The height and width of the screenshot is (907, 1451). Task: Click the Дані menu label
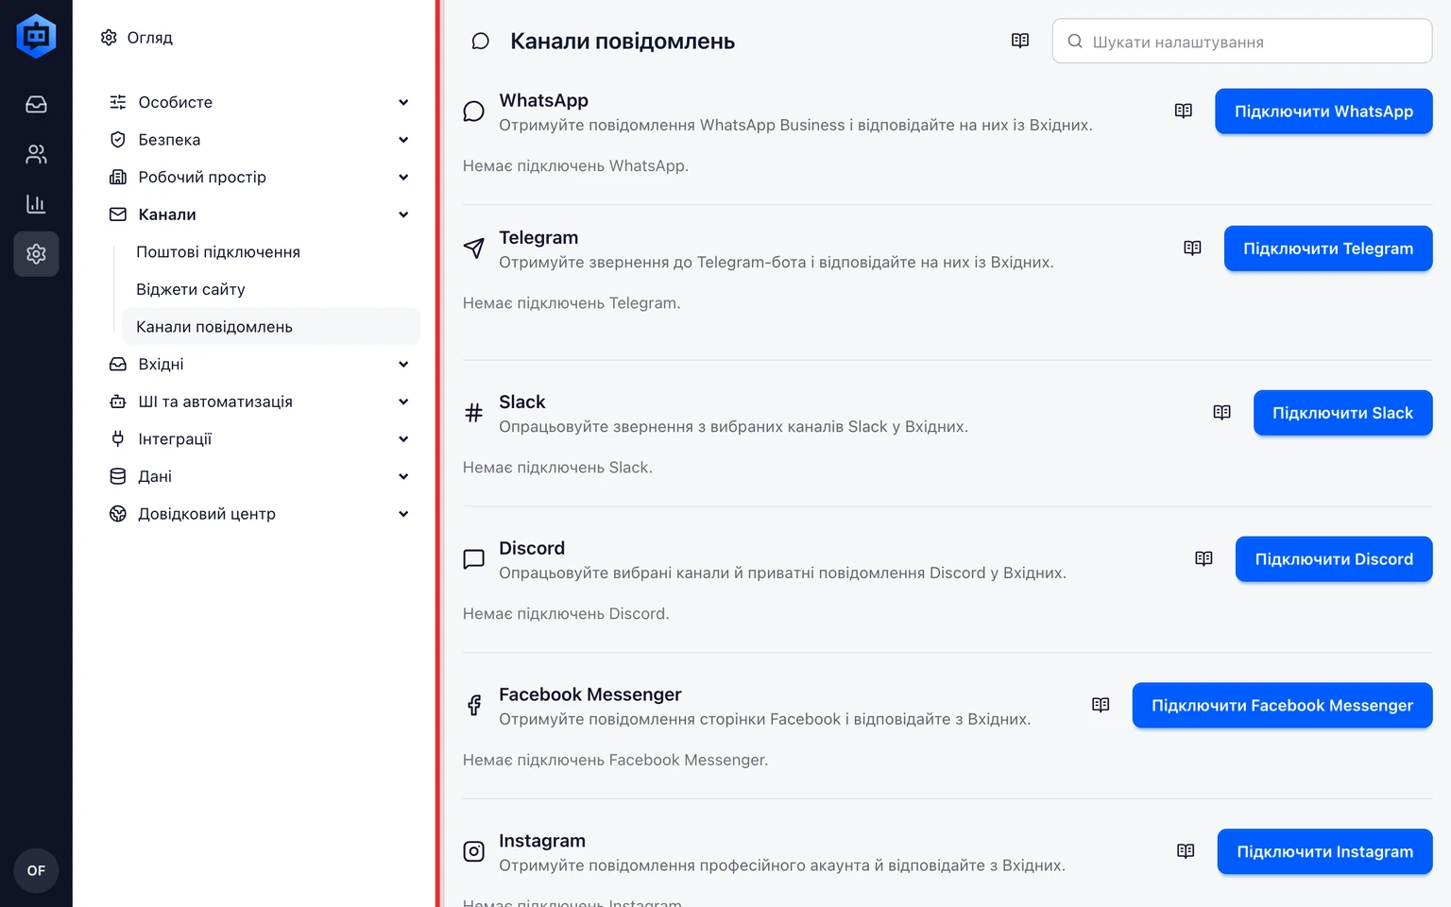pyautogui.click(x=155, y=476)
